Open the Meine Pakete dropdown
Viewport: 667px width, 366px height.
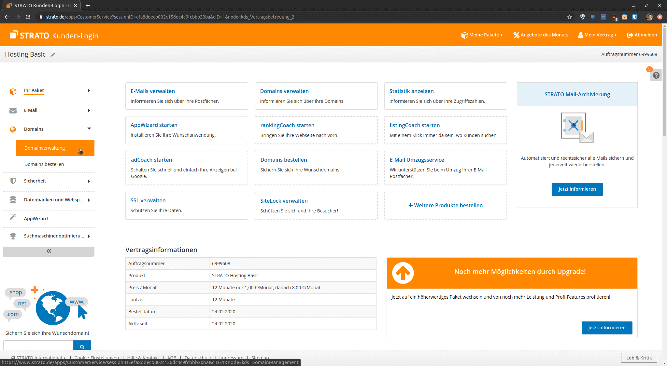pyautogui.click(x=482, y=35)
